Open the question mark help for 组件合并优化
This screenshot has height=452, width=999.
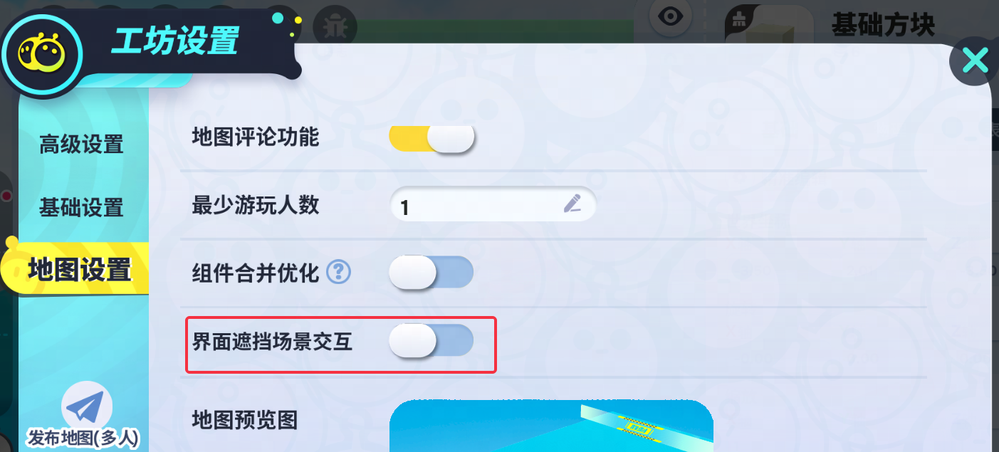point(339,271)
